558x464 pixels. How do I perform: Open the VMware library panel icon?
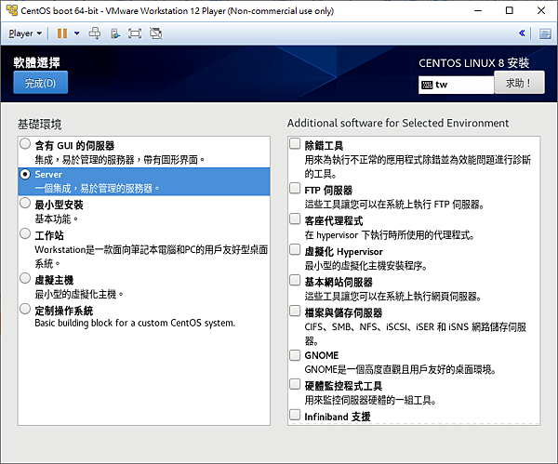(545, 33)
